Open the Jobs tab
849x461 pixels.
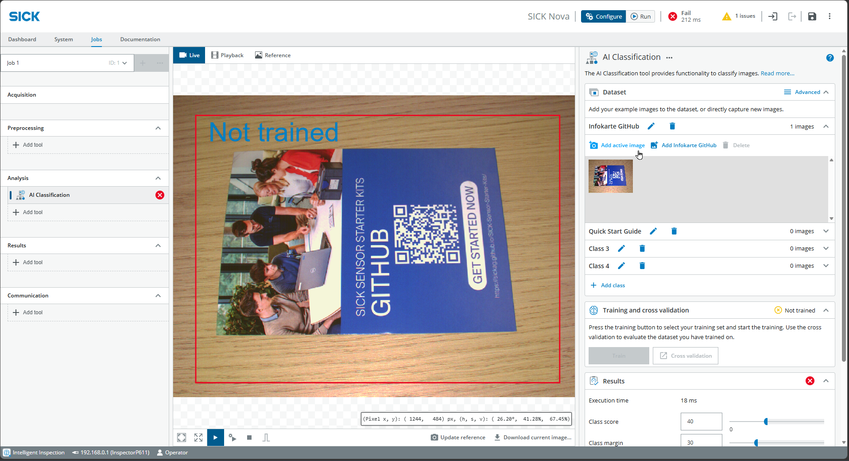tap(97, 39)
